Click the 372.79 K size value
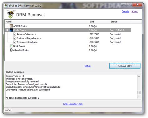The height and width of the screenshot is (118, 148). coord(94,34)
